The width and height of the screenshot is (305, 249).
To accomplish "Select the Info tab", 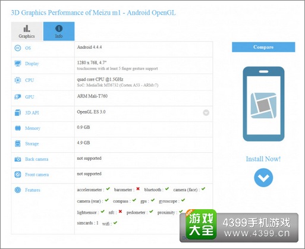I will [x=59, y=31].
